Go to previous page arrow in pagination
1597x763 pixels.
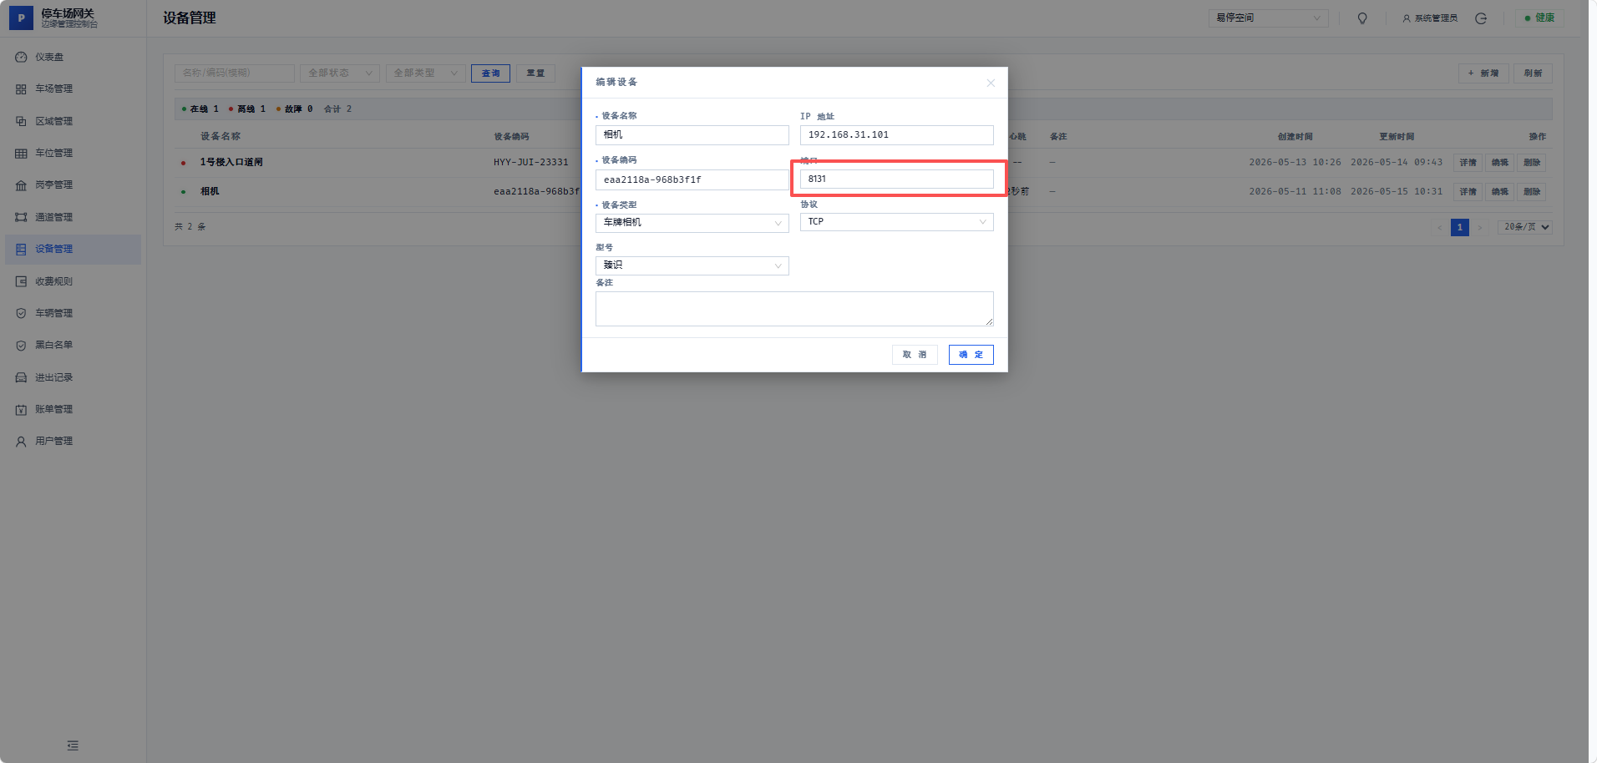[x=1440, y=227]
